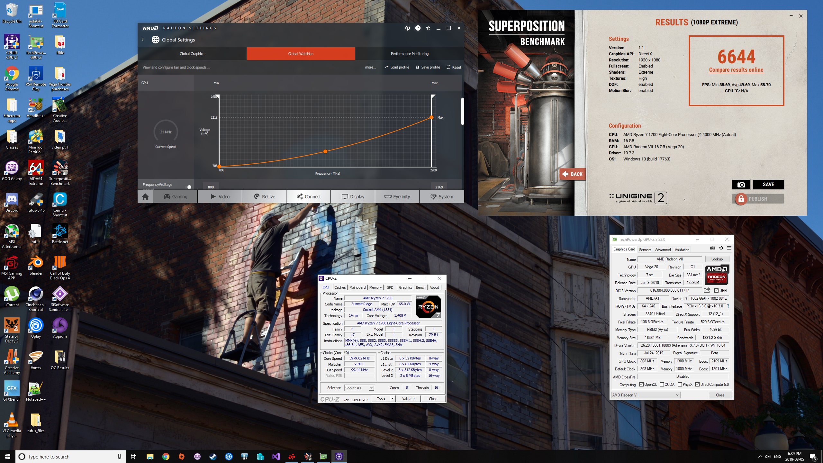Viewport: 823px width, 463px height.
Task: Switch to the Performance Monitoring tab
Action: click(410, 54)
